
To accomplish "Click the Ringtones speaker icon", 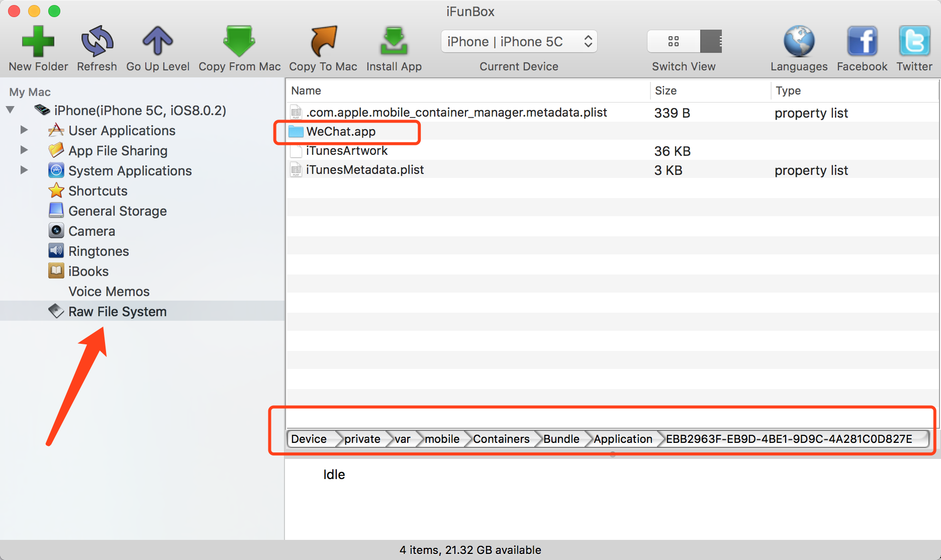I will 56,250.
